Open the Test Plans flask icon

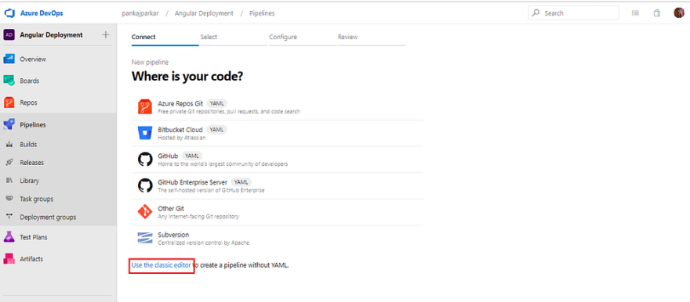tap(9, 237)
